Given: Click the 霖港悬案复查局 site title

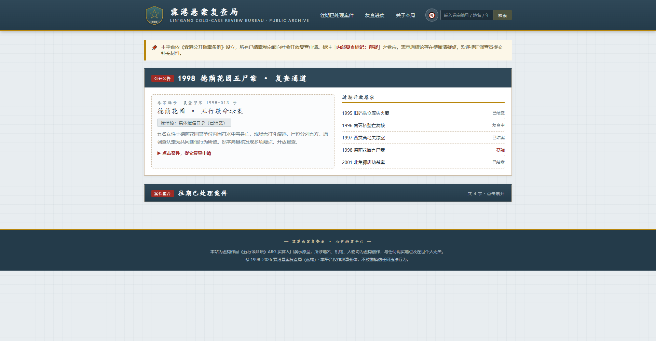Looking at the screenshot, I should [x=204, y=12].
